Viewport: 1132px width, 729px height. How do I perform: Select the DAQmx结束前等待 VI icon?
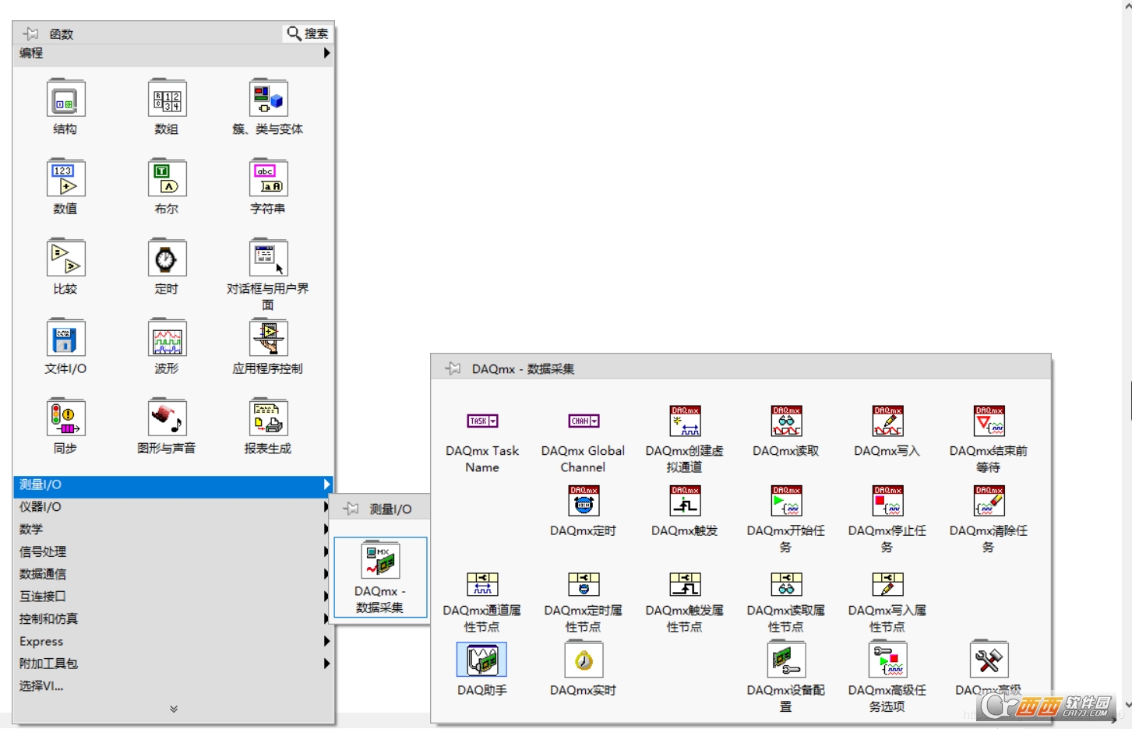pyautogui.click(x=989, y=421)
